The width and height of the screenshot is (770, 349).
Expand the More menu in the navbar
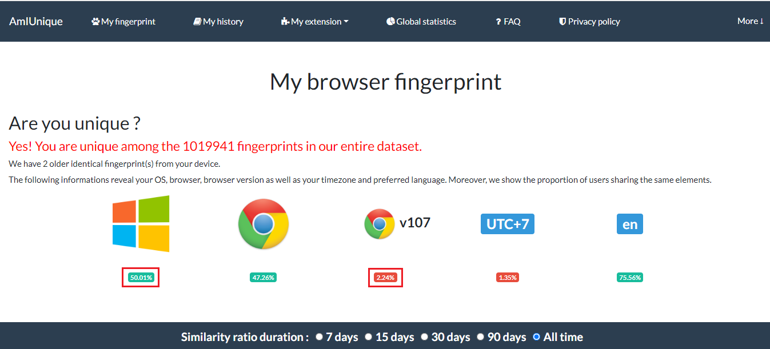[x=751, y=21]
